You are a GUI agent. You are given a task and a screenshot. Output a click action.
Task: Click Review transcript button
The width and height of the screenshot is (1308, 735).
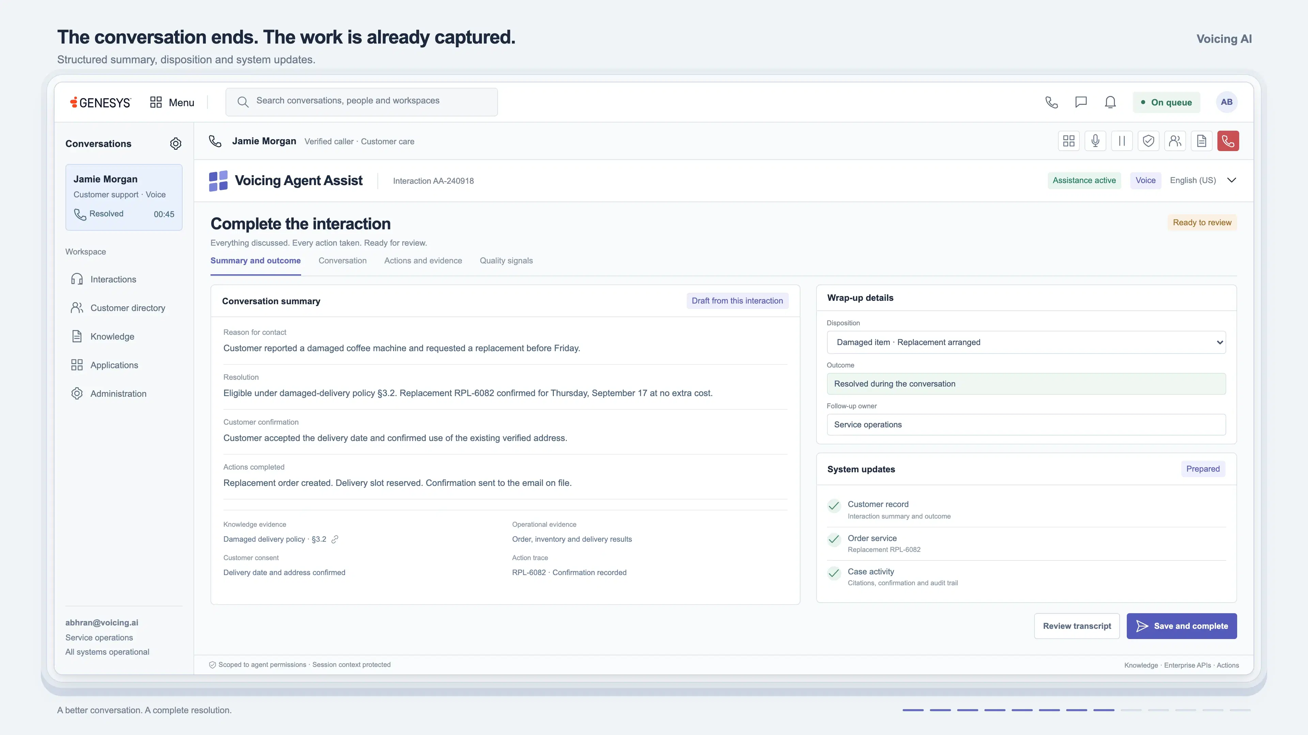click(x=1077, y=626)
